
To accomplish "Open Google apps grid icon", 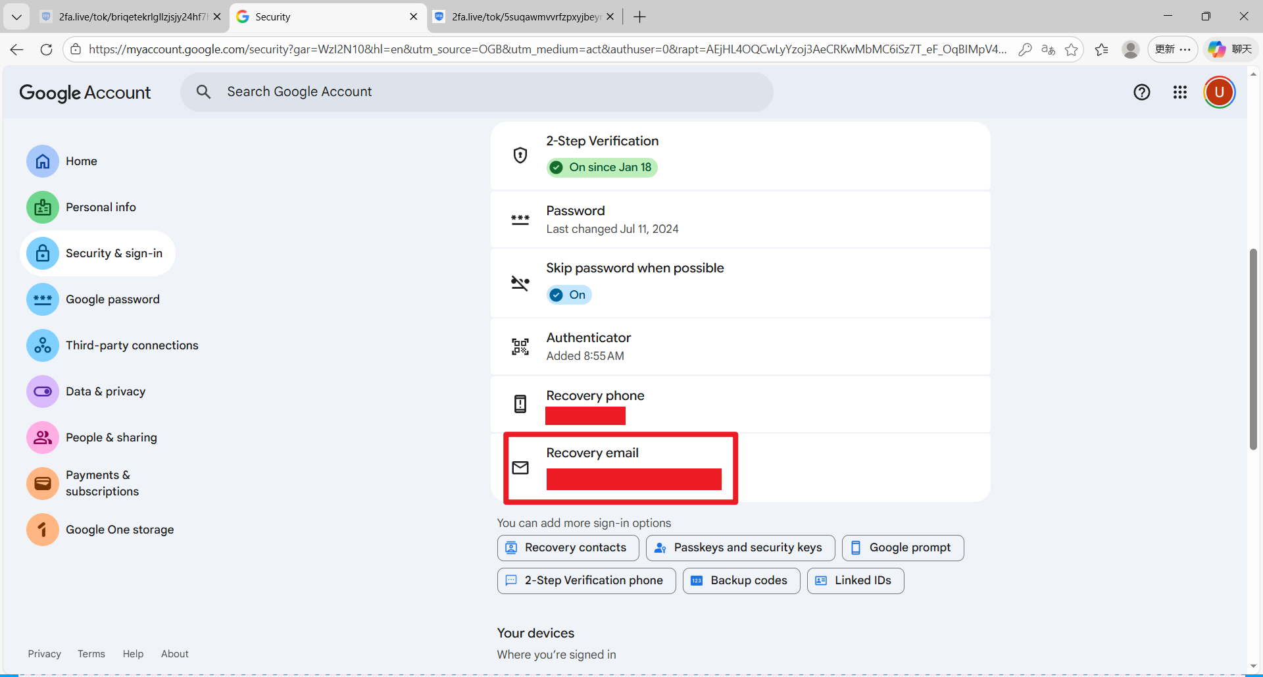I will tap(1179, 92).
